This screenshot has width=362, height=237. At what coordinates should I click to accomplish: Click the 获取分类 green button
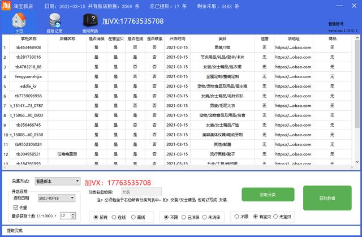pyautogui.click(x=268, y=195)
